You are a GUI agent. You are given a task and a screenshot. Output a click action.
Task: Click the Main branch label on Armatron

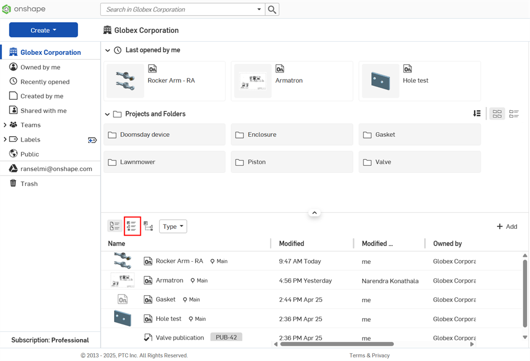(x=199, y=281)
